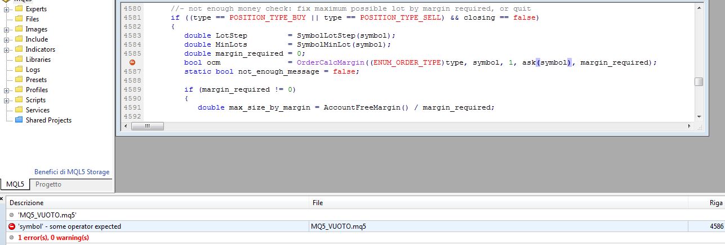
Task: Click the horizontal scroll left arrow in editor
Action: click(x=126, y=126)
